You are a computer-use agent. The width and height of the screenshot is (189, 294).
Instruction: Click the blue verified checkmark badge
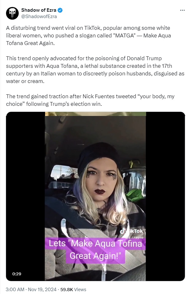point(60,10)
